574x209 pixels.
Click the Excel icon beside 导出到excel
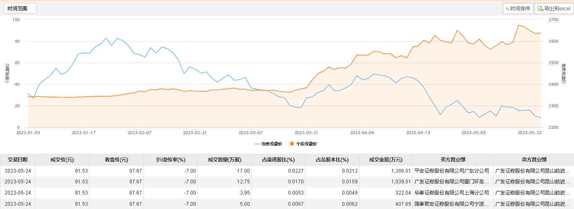[x=540, y=9]
